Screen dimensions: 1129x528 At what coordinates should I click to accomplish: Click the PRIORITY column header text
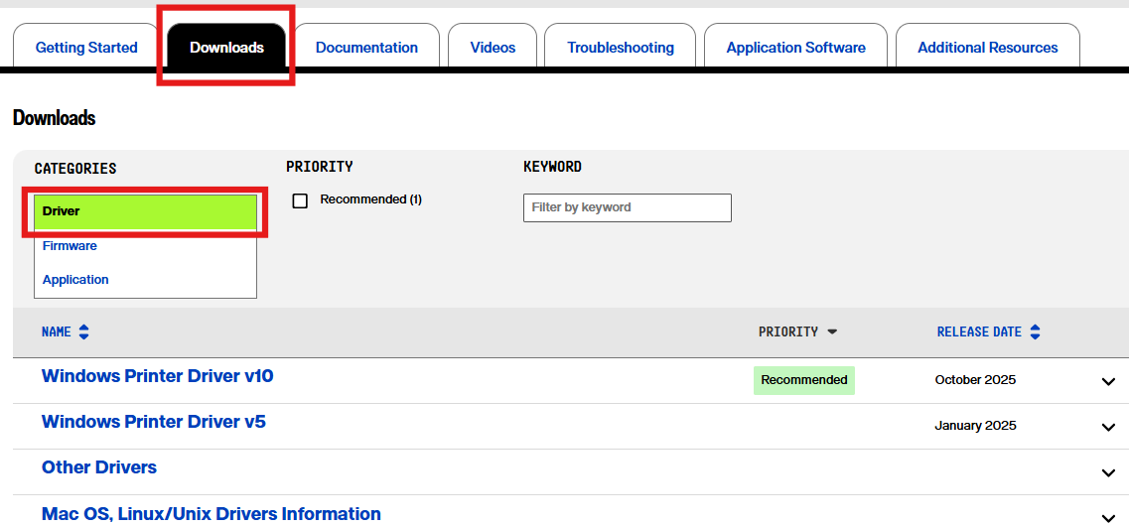(788, 331)
